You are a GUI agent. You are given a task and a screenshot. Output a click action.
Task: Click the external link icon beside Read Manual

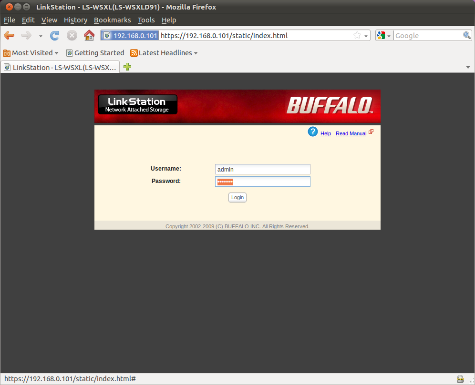[x=371, y=132]
